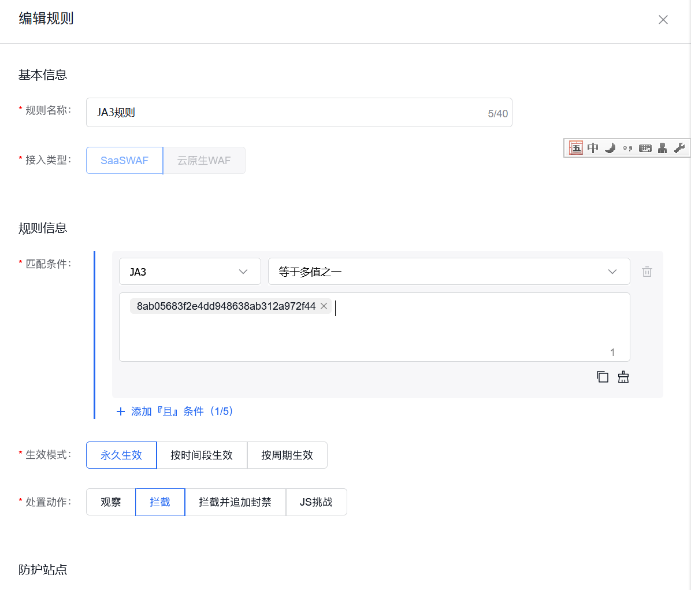Viewport: 691px width, 590px height.
Task: Remove the 8ab05683 value tag via its X
Action: point(324,306)
